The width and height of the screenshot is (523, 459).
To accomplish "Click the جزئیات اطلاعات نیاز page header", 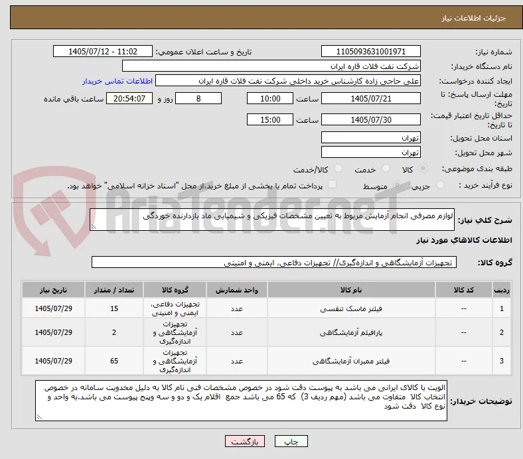I will pos(473,18).
